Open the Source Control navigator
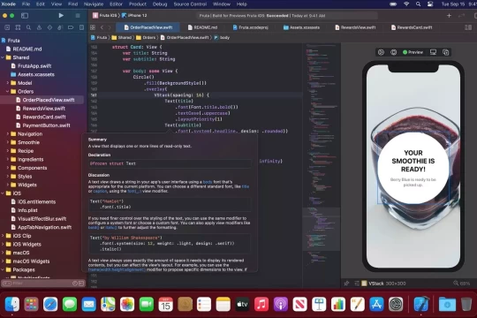 tap(18, 27)
